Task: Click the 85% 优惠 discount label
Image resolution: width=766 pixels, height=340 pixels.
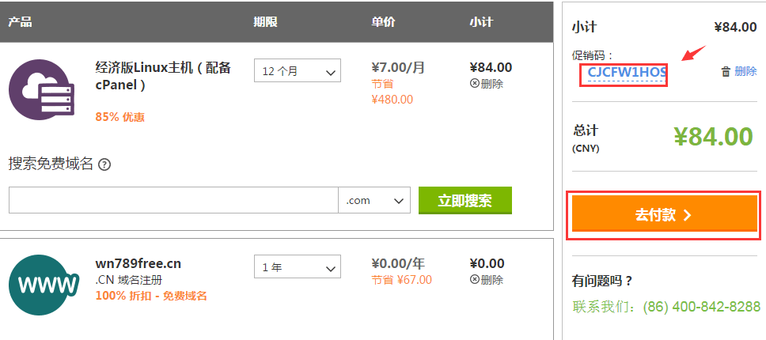Action: pos(119,117)
